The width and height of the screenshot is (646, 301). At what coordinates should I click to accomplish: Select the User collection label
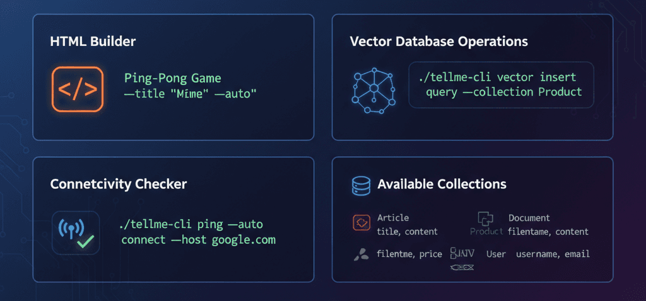pyautogui.click(x=496, y=254)
